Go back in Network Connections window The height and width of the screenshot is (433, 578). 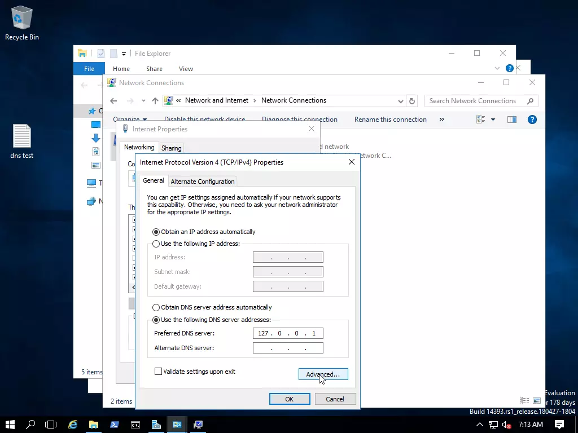coord(113,101)
